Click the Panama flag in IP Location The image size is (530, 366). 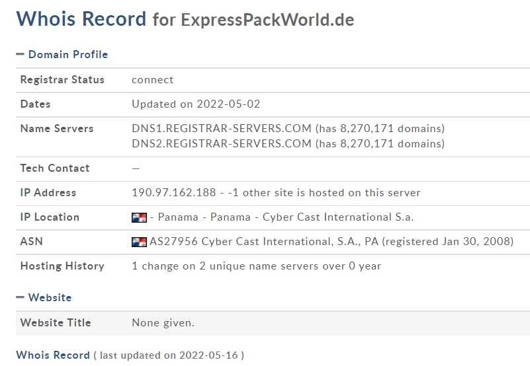[139, 217]
